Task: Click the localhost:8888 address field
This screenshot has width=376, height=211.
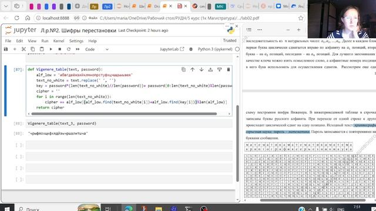Action: pyautogui.click(x=56, y=18)
